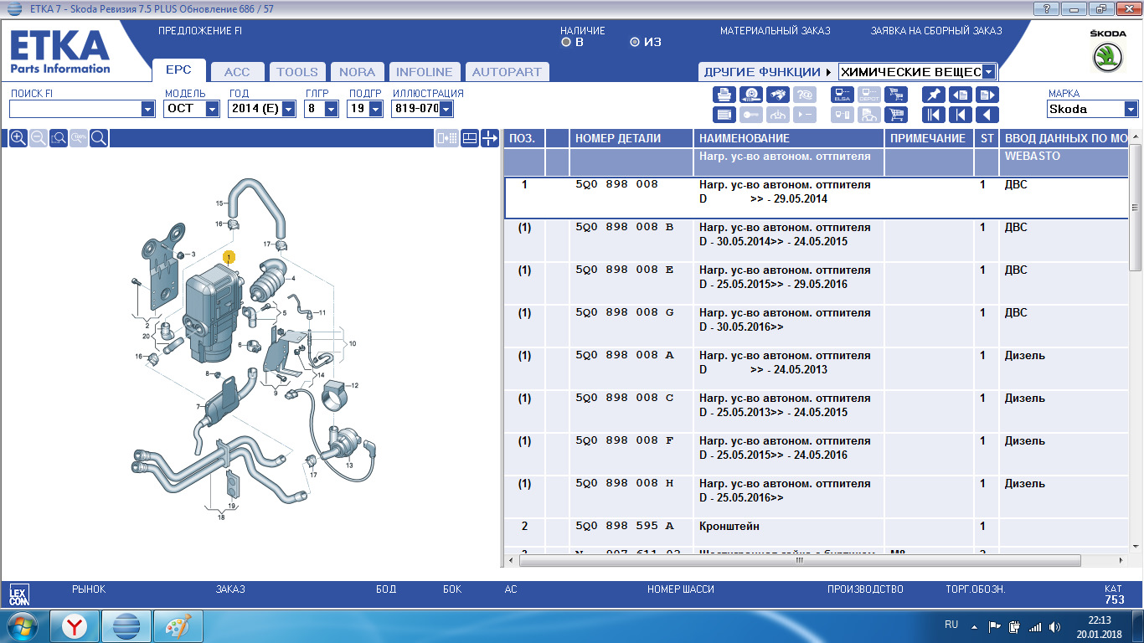Click the plain left arrow back icon
1144x643 pixels.
coord(987,115)
